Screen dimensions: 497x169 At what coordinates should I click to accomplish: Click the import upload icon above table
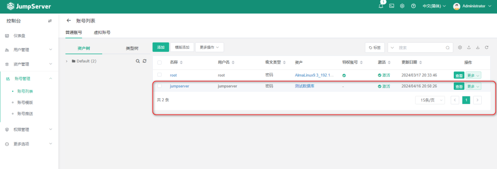(x=469, y=47)
